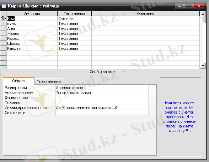This screenshot has height=162, width=209.
Task: Open data type cell for Айы field
Action: (x=74, y=28)
